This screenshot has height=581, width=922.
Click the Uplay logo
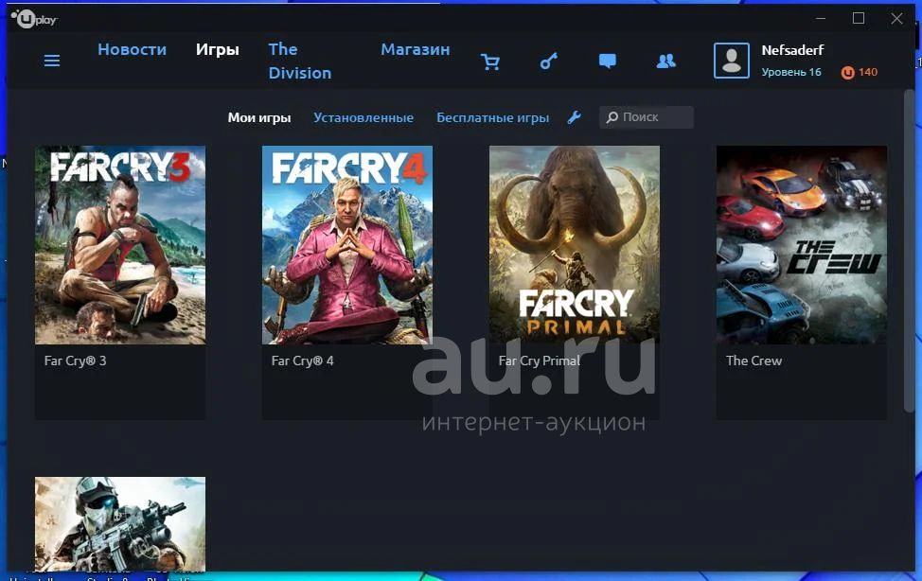tap(35, 20)
